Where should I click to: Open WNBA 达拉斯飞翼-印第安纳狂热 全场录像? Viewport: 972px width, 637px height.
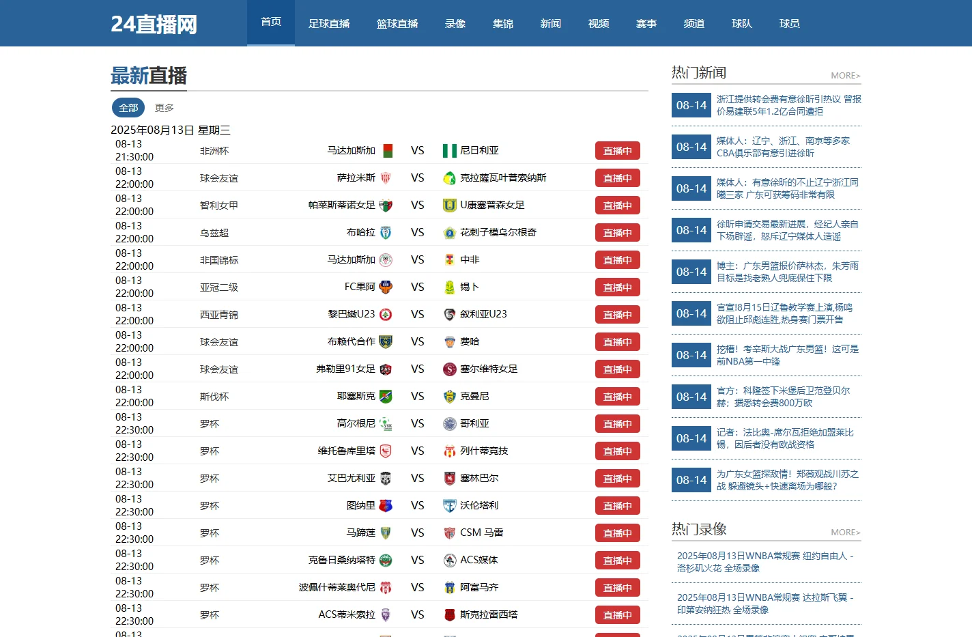766,604
